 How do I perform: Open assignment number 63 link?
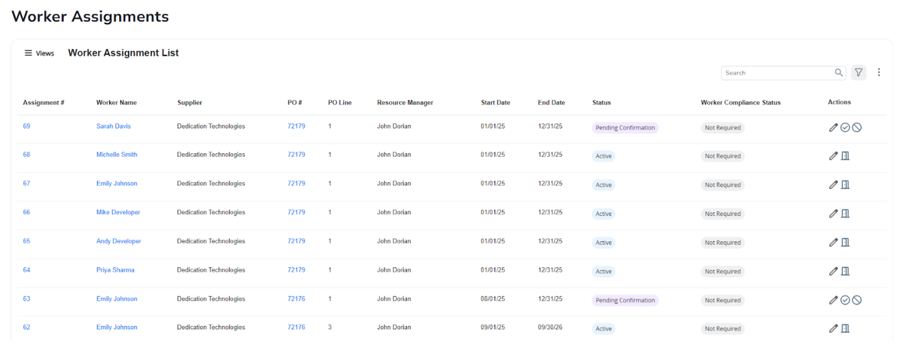27,299
